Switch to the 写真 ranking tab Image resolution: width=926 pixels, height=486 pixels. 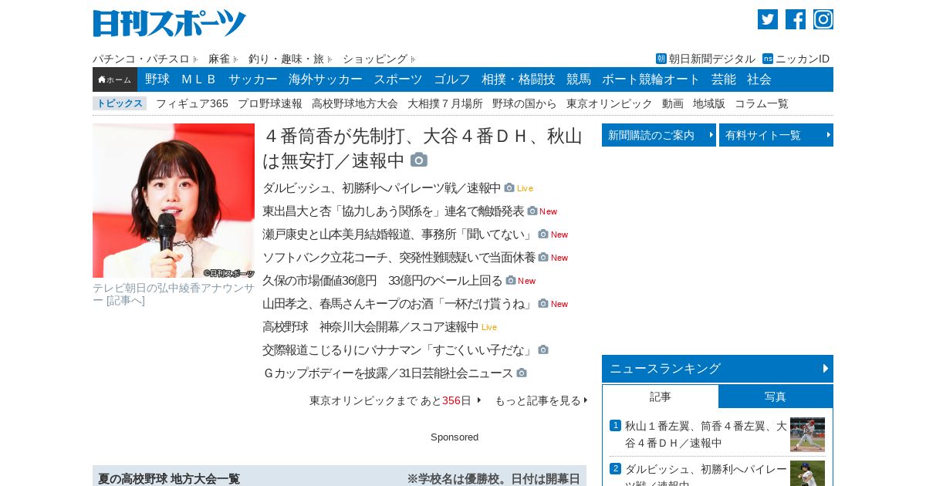tap(776, 397)
